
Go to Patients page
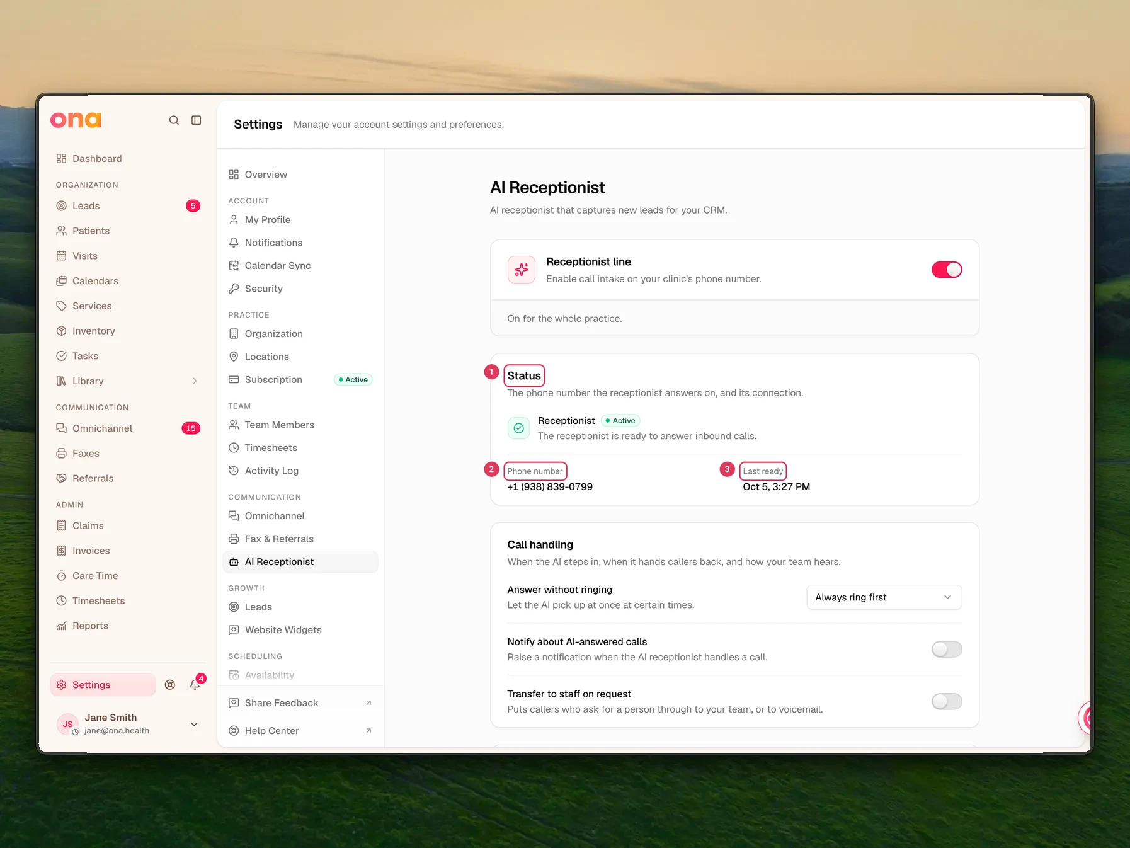(128, 231)
